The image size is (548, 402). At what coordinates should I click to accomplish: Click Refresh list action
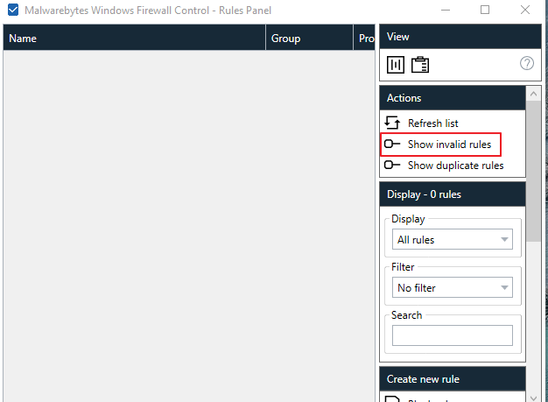tap(432, 123)
